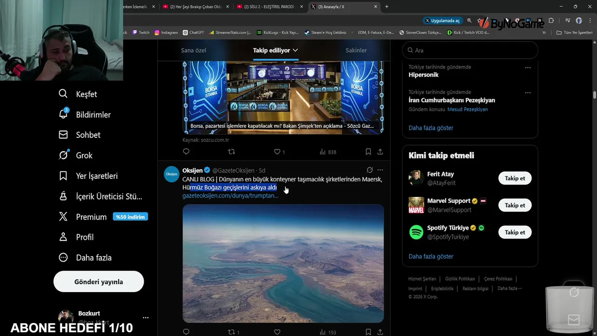
Task: Open gazeteoksijen.com link in post
Action: (x=230, y=196)
